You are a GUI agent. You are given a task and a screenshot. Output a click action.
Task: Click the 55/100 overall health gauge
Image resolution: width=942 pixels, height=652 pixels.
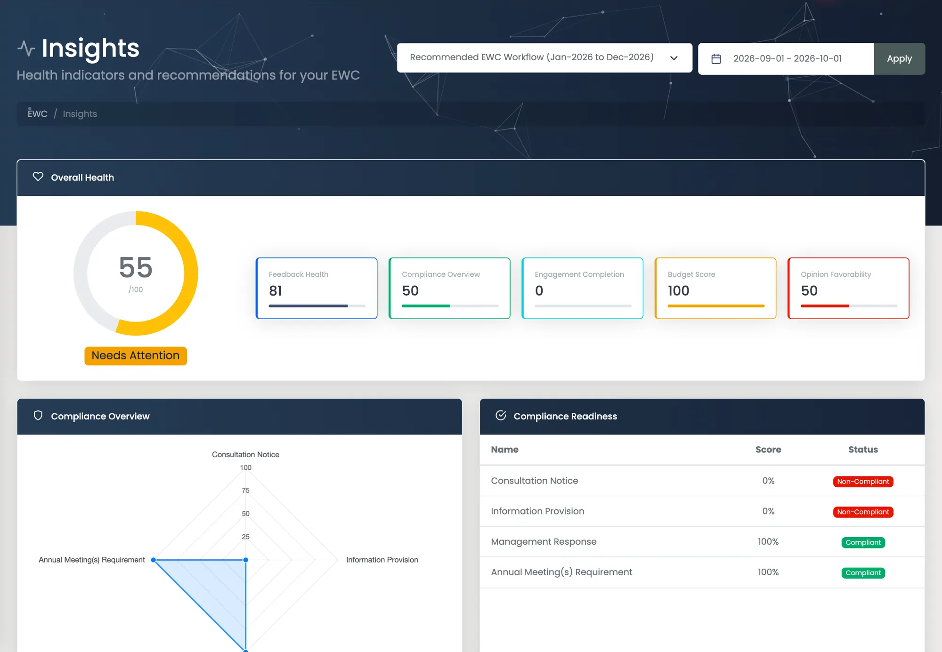point(136,274)
